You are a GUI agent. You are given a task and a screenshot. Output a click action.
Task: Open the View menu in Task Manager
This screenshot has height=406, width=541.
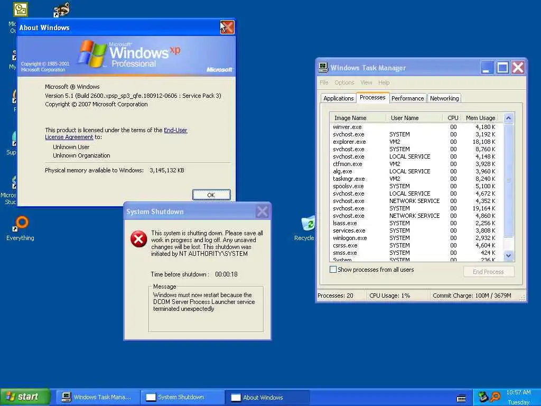(x=366, y=82)
